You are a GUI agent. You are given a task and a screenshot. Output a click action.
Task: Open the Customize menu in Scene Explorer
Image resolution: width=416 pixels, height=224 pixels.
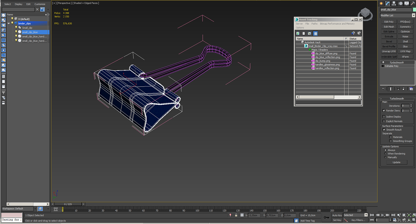40,4
